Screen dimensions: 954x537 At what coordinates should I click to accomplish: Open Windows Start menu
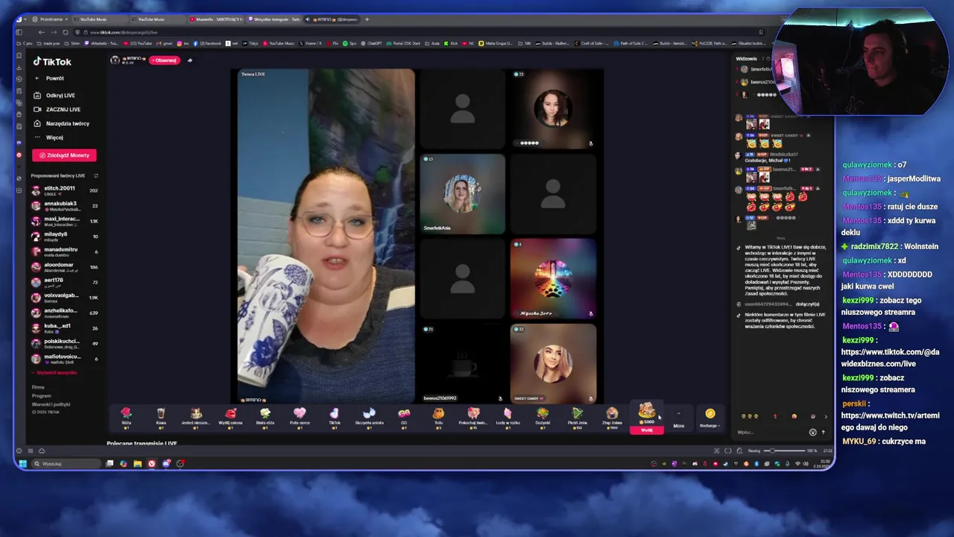(x=22, y=464)
